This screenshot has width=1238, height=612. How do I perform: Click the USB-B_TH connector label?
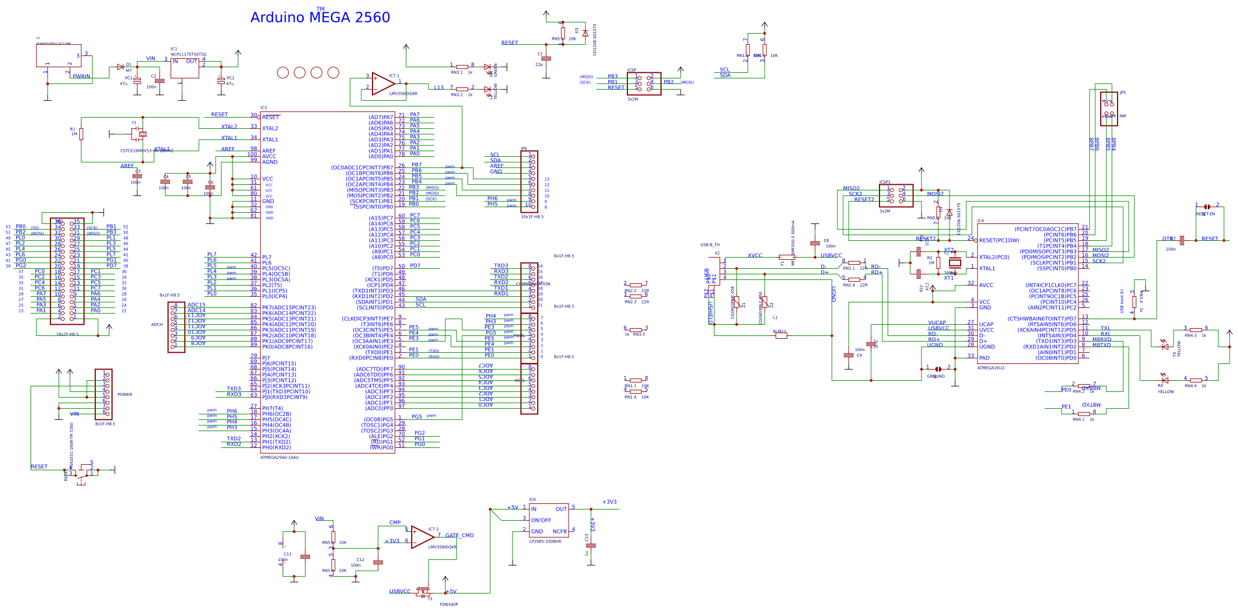point(710,245)
